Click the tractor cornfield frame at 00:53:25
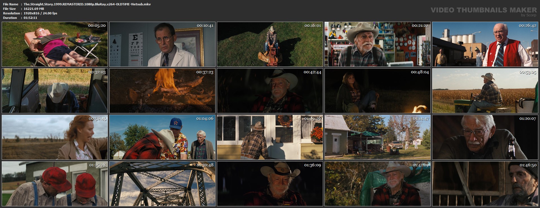The width and height of the screenshot is (540, 208). click(x=485, y=91)
